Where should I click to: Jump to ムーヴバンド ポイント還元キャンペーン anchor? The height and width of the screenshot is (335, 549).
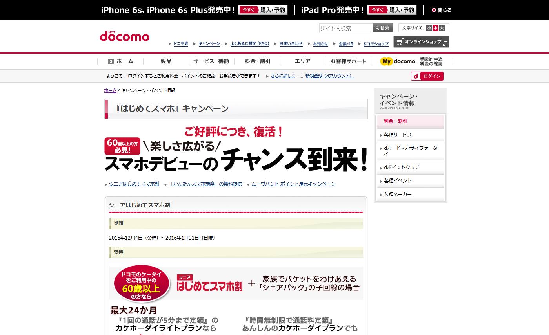[x=293, y=184]
